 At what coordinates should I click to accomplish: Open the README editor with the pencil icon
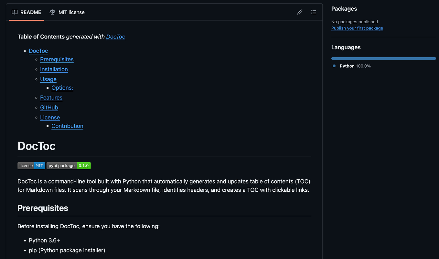click(x=300, y=12)
